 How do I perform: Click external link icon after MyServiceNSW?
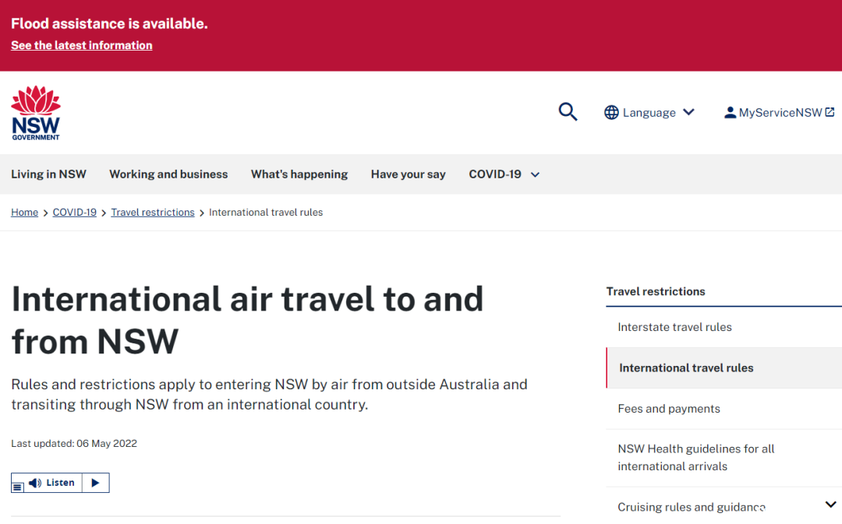point(830,112)
